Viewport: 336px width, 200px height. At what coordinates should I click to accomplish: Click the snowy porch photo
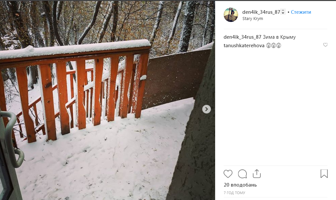click(107, 101)
